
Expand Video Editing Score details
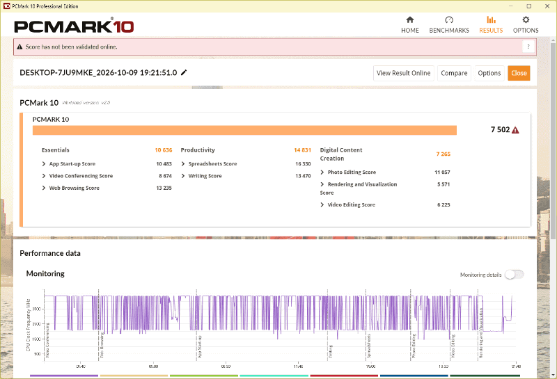[x=322, y=204]
